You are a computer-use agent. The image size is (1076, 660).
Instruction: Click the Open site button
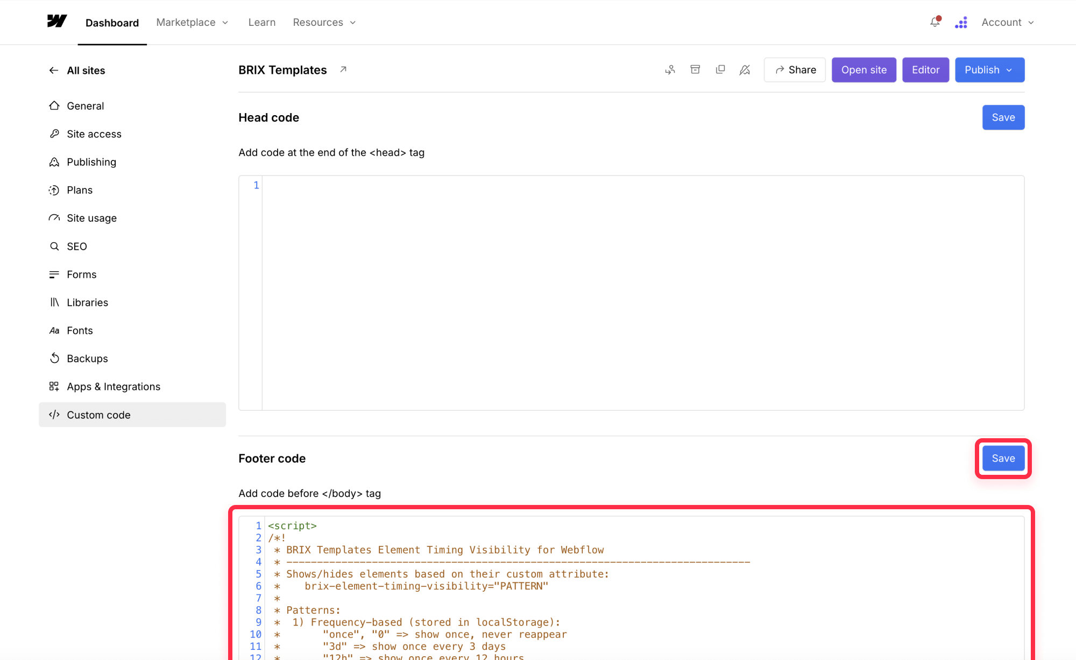(864, 70)
